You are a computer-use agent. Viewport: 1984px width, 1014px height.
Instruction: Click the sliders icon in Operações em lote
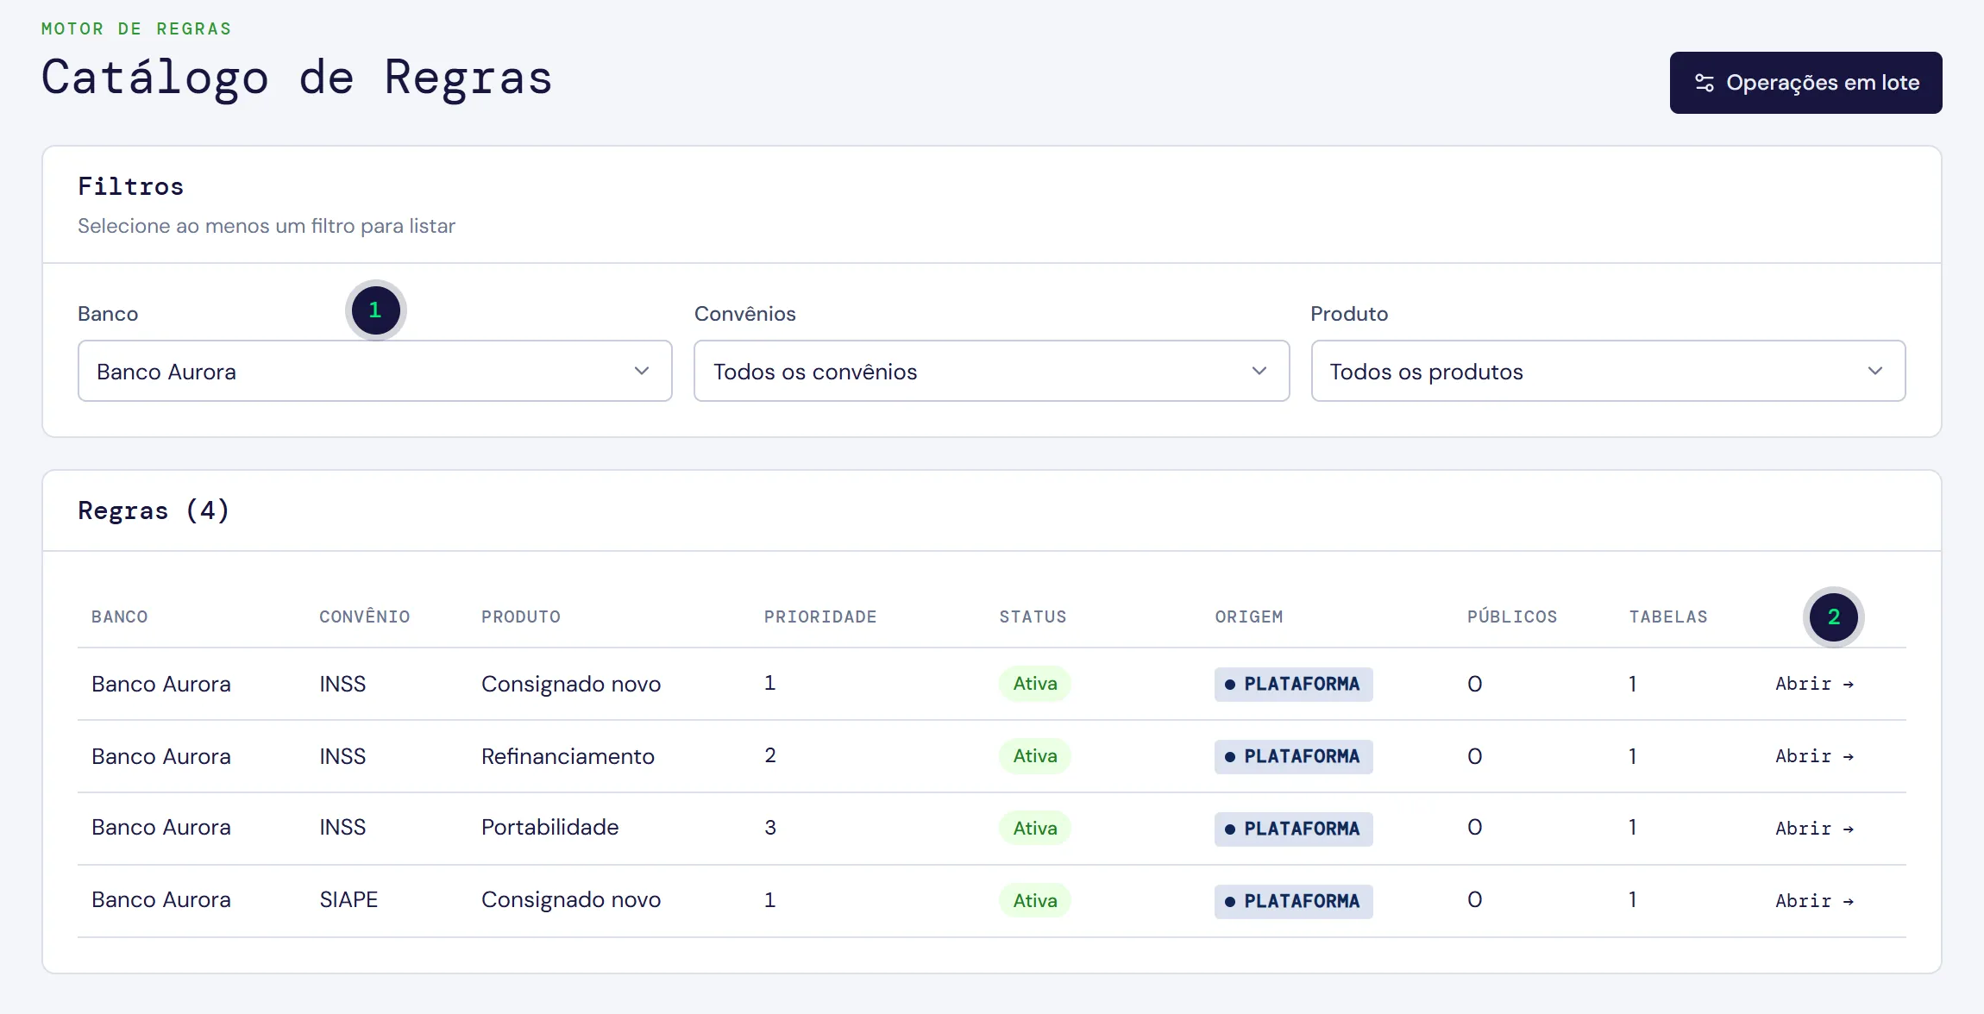tap(1705, 83)
